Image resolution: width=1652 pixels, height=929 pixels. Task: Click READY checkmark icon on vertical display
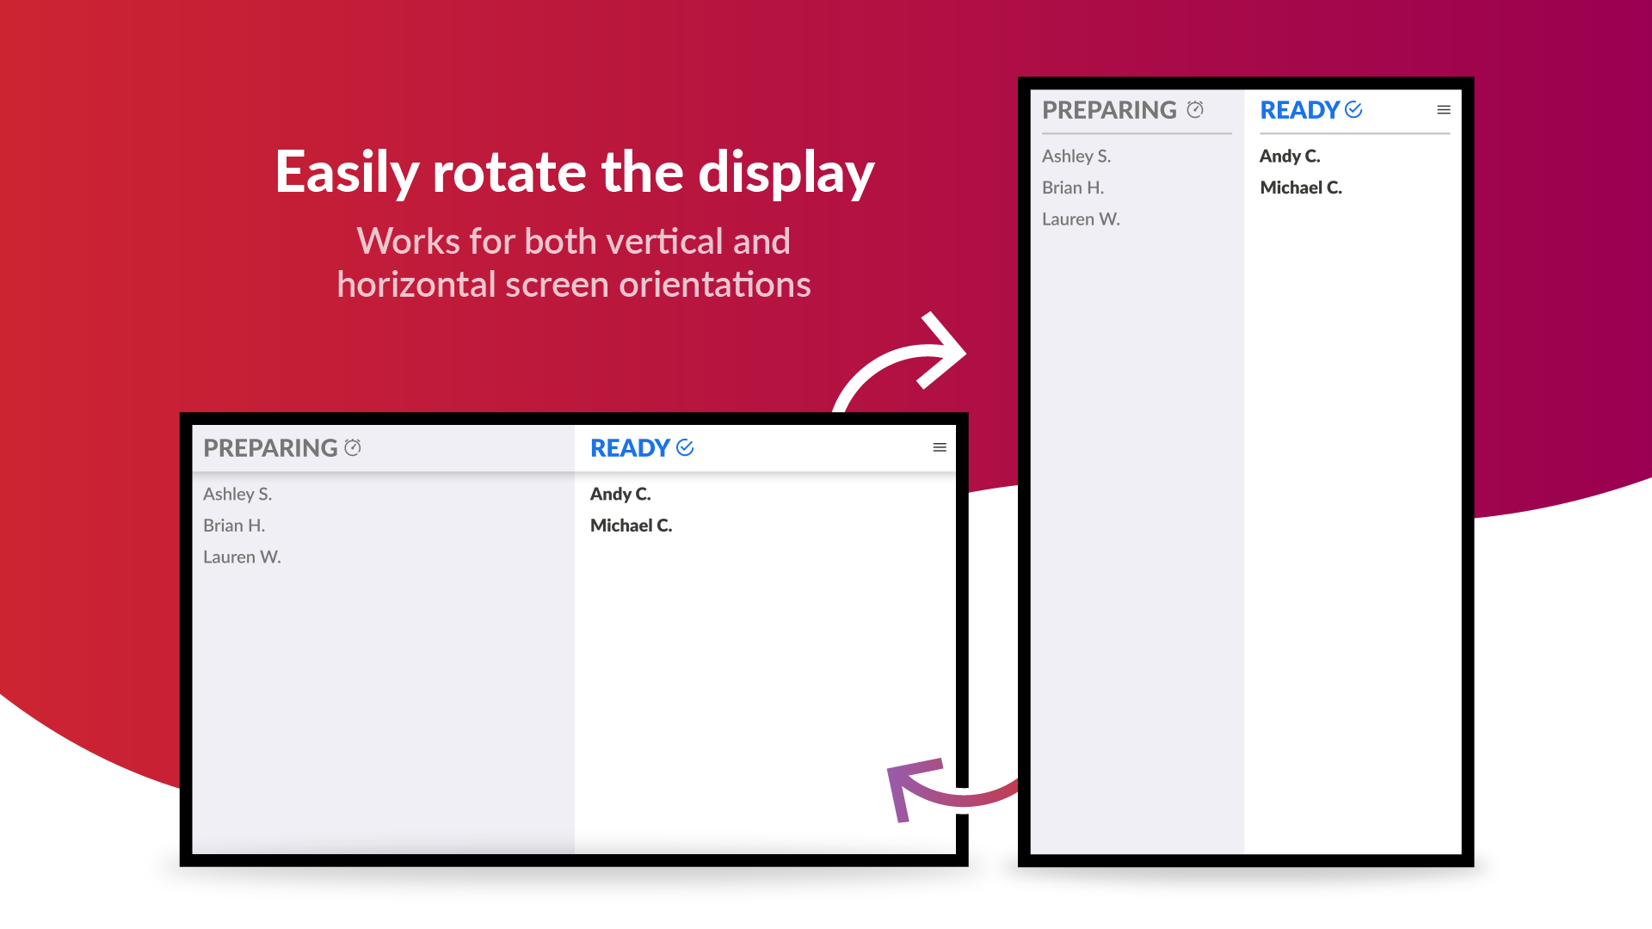[1353, 109]
